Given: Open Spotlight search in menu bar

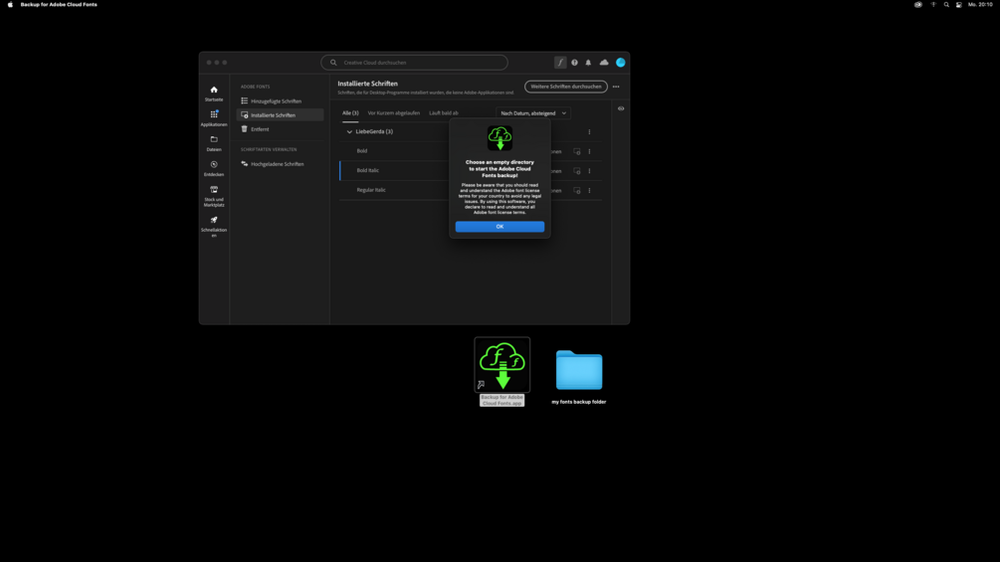Looking at the screenshot, I should click(946, 4).
